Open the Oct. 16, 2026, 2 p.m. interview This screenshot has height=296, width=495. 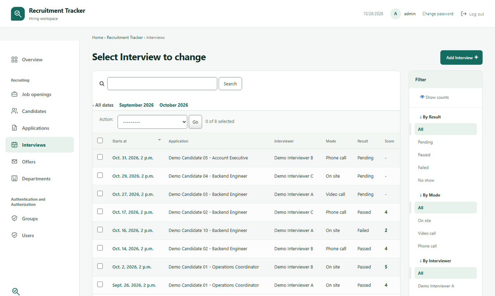point(133,230)
